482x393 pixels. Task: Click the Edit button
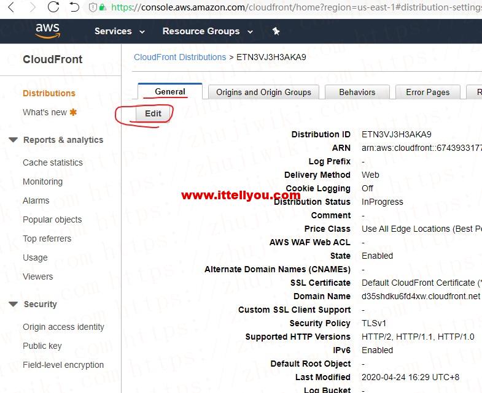[153, 113]
